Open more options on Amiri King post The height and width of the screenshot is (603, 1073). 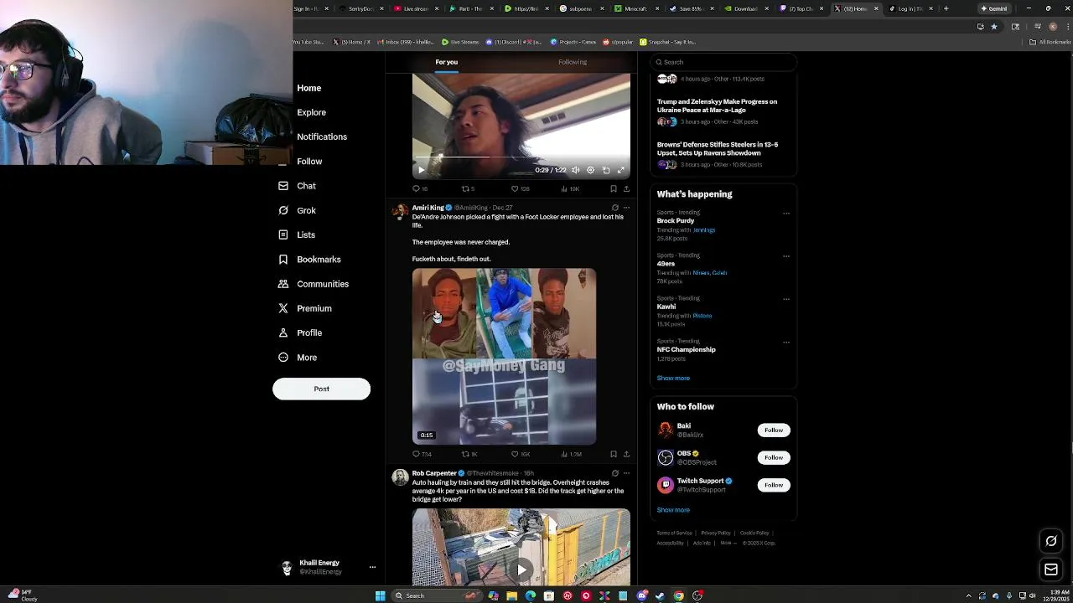pyautogui.click(x=626, y=208)
